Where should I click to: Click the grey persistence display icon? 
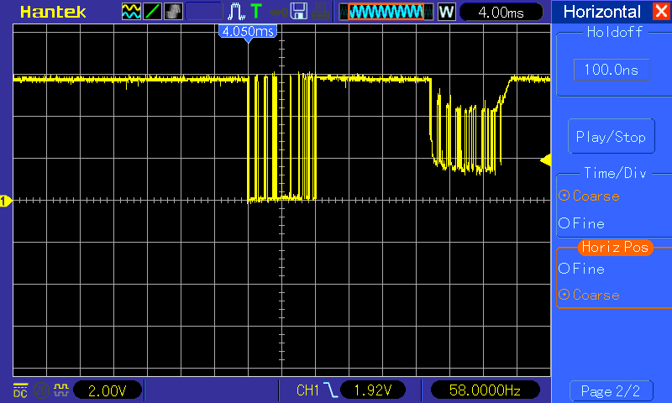(173, 12)
